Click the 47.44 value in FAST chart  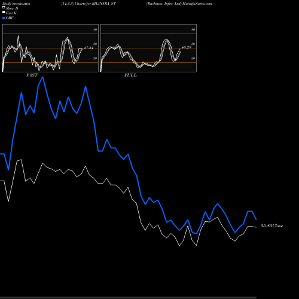[89, 48]
